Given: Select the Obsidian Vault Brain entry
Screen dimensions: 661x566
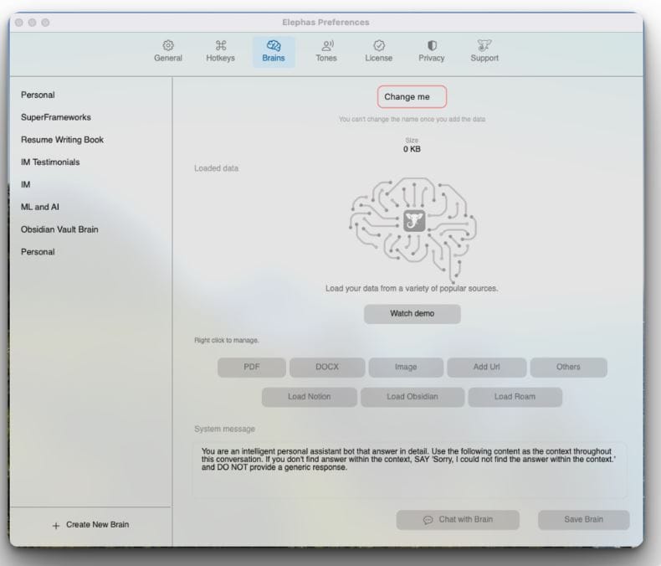Looking at the screenshot, I should [59, 229].
